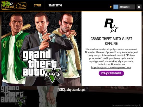Click the Rockstar Social Club logo
The image size is (143, 107).
[x=14, y=6]
